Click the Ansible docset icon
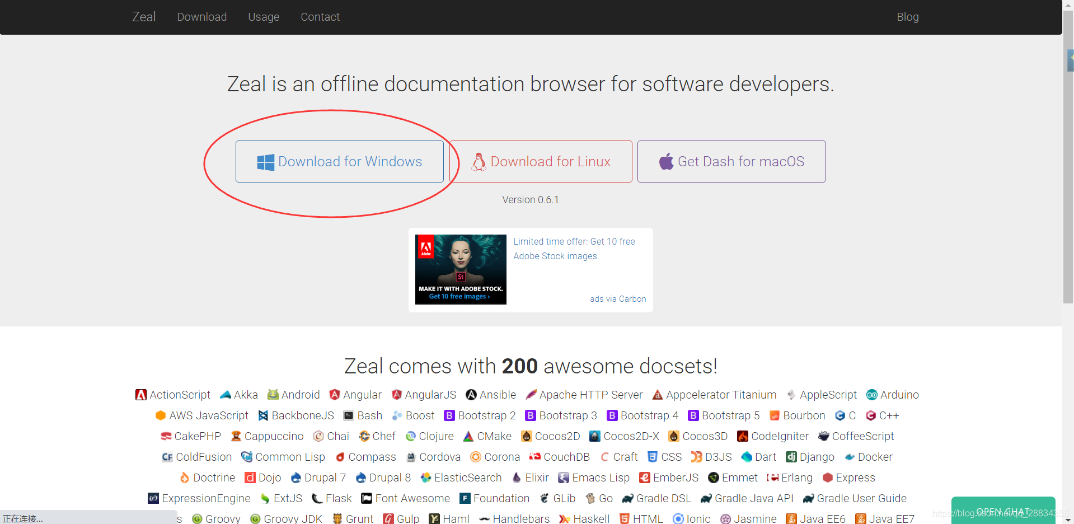 tap(471, 395)
